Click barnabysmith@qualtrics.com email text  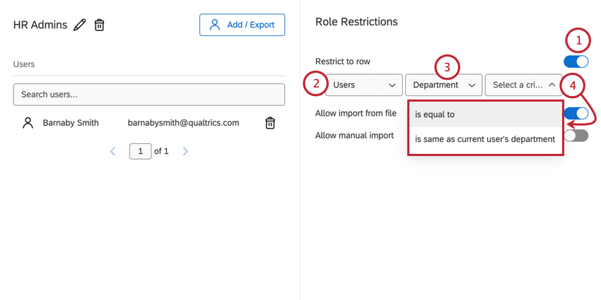tap(183, 123)
